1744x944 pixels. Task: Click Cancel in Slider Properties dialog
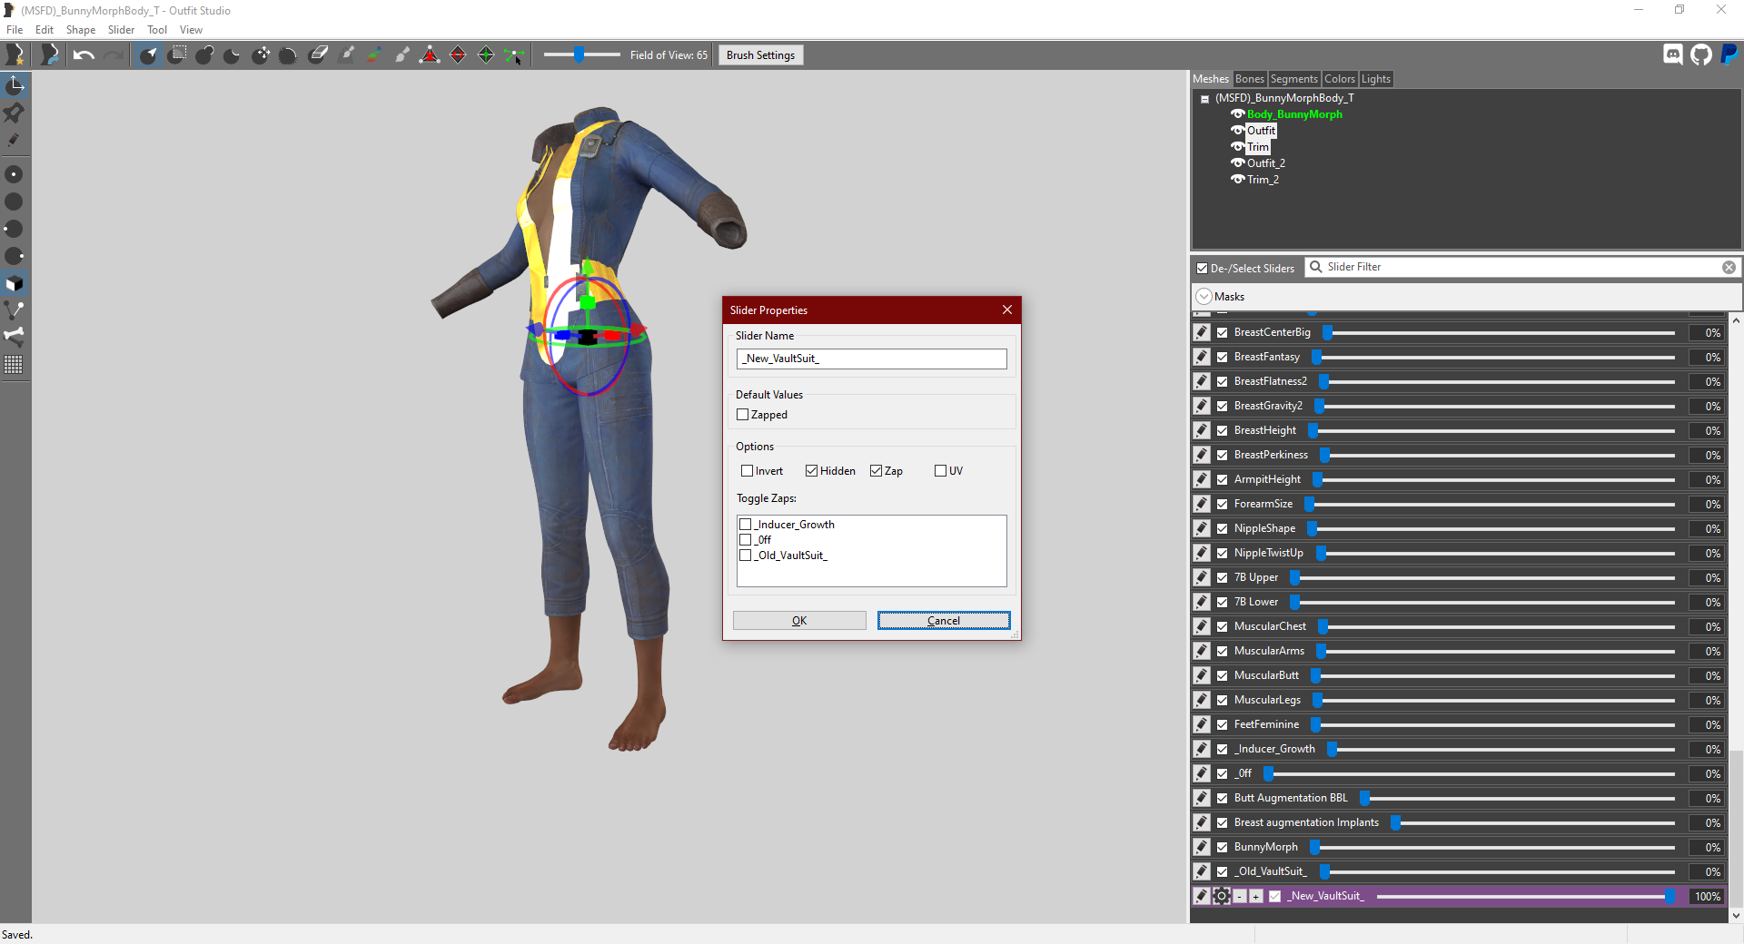(944, 621)
